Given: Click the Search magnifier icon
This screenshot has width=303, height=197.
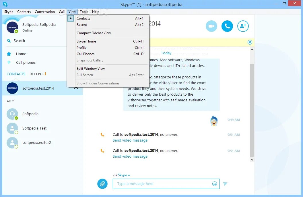Looking at the screenshot, I should coord(9,41).
